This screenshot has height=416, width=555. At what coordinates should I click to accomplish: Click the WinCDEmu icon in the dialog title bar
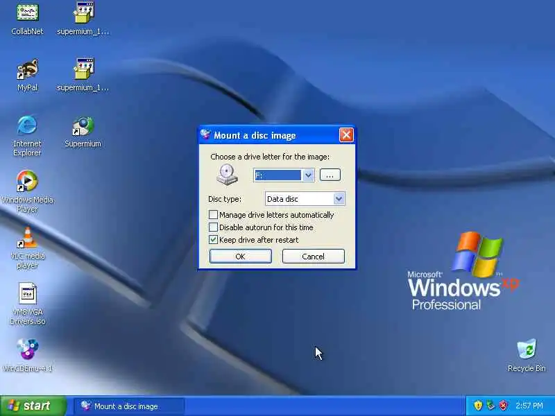pos(205,135)
